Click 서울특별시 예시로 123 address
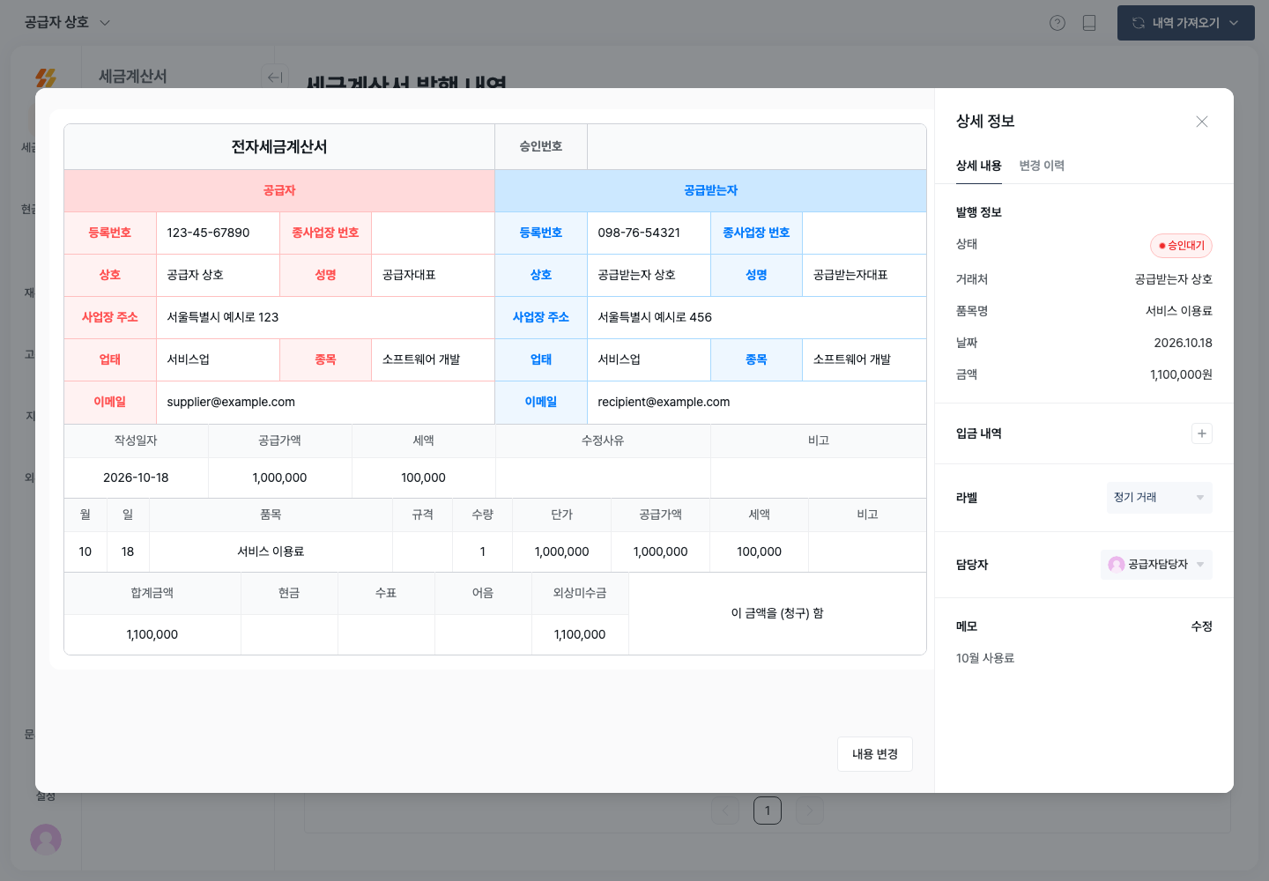Image resolution: width=1269 pixels, height=881 pixels. (325, 317)
